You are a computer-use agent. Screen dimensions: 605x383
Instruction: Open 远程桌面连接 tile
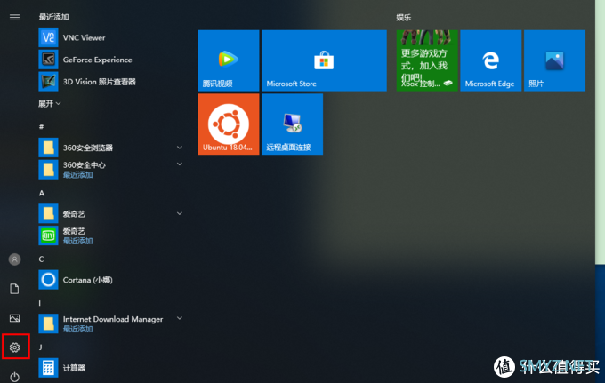(x=292, y=124)
